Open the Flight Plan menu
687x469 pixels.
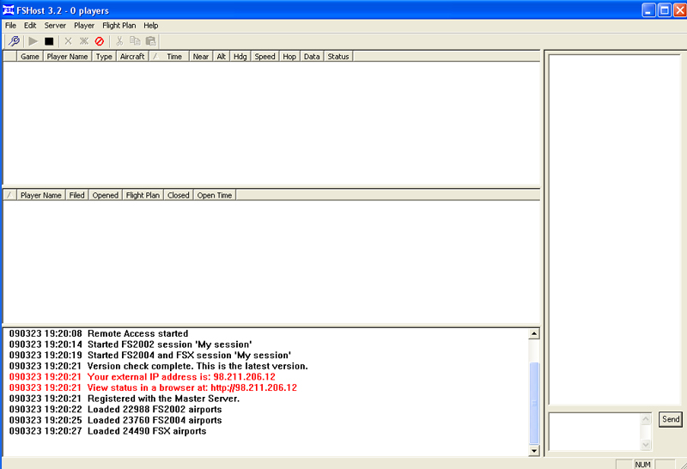point(119,26)
